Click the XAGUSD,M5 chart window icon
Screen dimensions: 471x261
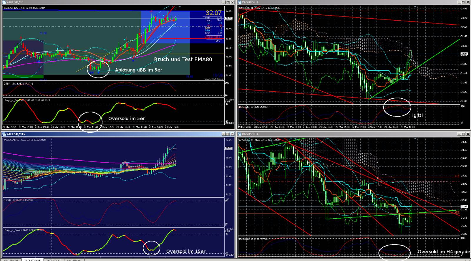(4, 2)
